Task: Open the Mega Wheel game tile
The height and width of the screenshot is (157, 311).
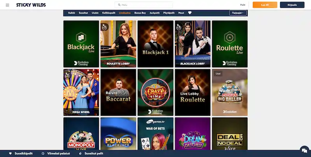Action: point(81,92)
